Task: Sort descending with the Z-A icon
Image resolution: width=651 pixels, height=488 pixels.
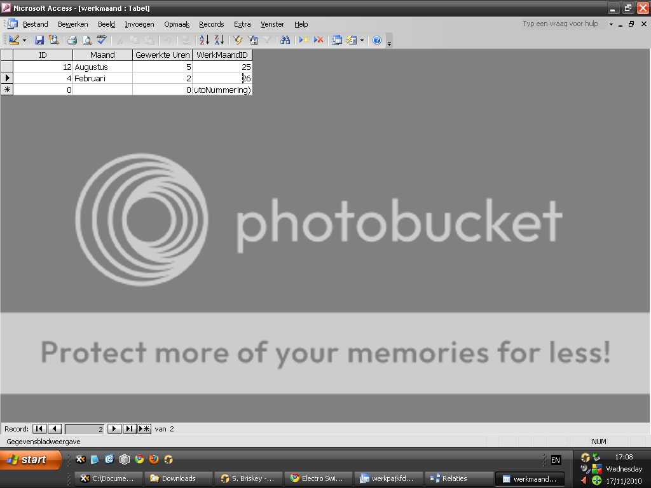Action: 219,40
